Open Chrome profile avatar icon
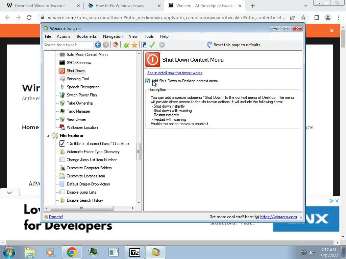The image size is (346, 259). pos(328,18)
